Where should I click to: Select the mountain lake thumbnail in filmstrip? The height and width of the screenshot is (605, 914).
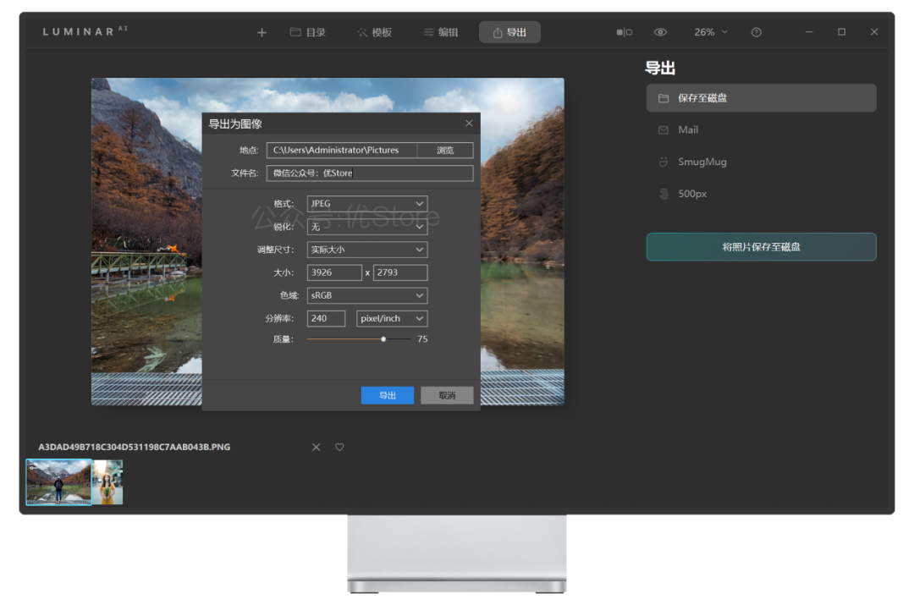[59, 482]
